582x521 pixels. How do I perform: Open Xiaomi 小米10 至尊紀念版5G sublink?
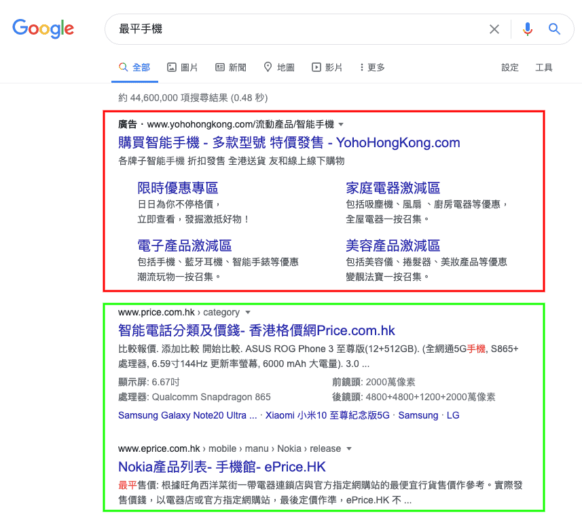tap(327, 415)
